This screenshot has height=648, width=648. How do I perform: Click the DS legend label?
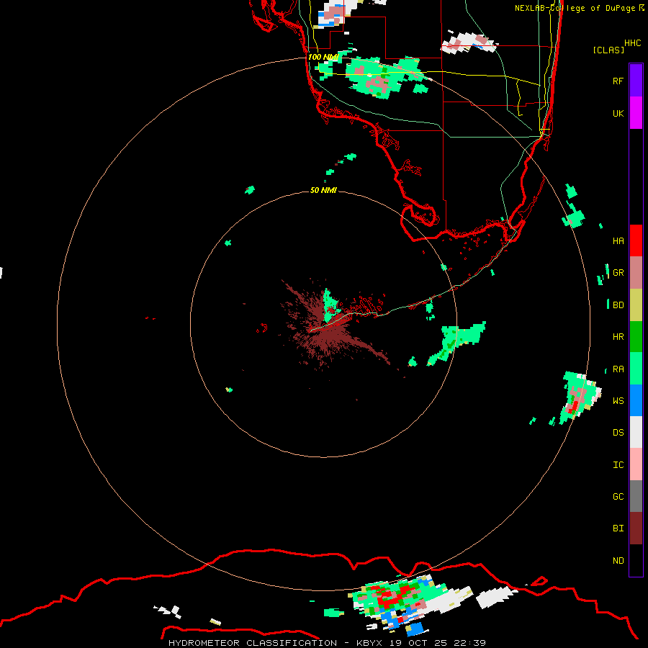[618, 433]
